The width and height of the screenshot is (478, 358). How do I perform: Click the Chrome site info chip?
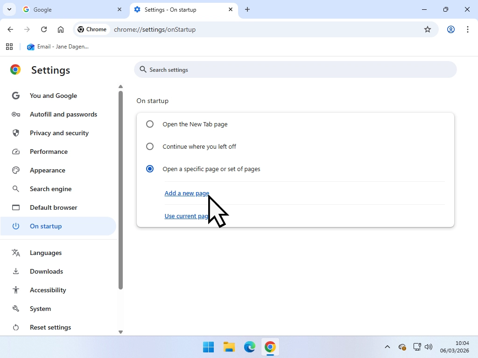[x=92, y=29]
